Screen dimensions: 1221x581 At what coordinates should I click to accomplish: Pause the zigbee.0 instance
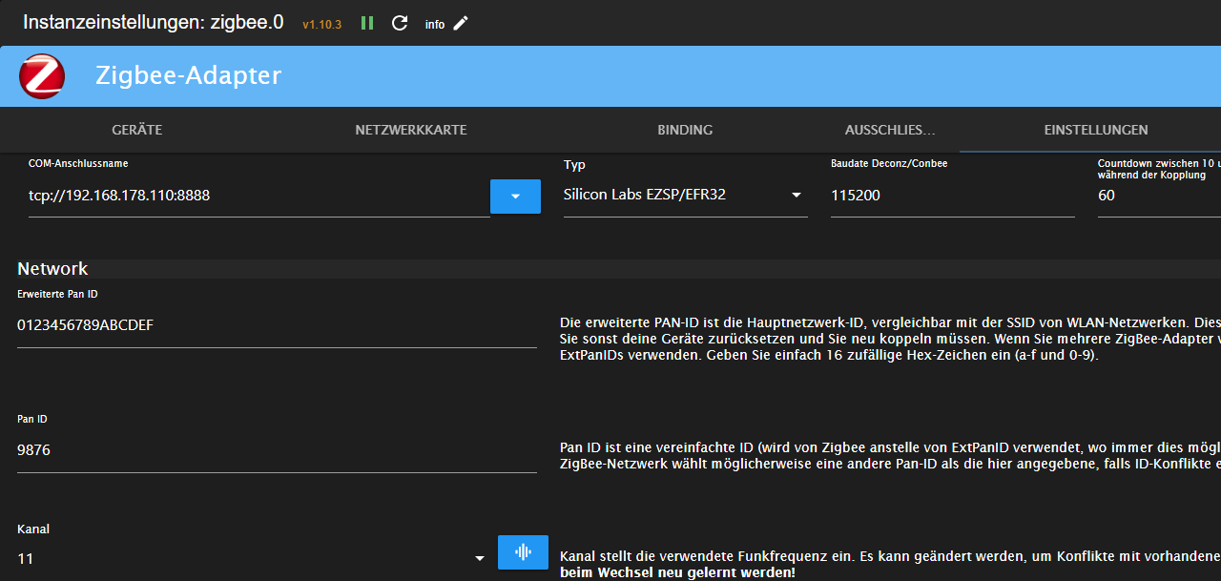(x=367, y=23)
